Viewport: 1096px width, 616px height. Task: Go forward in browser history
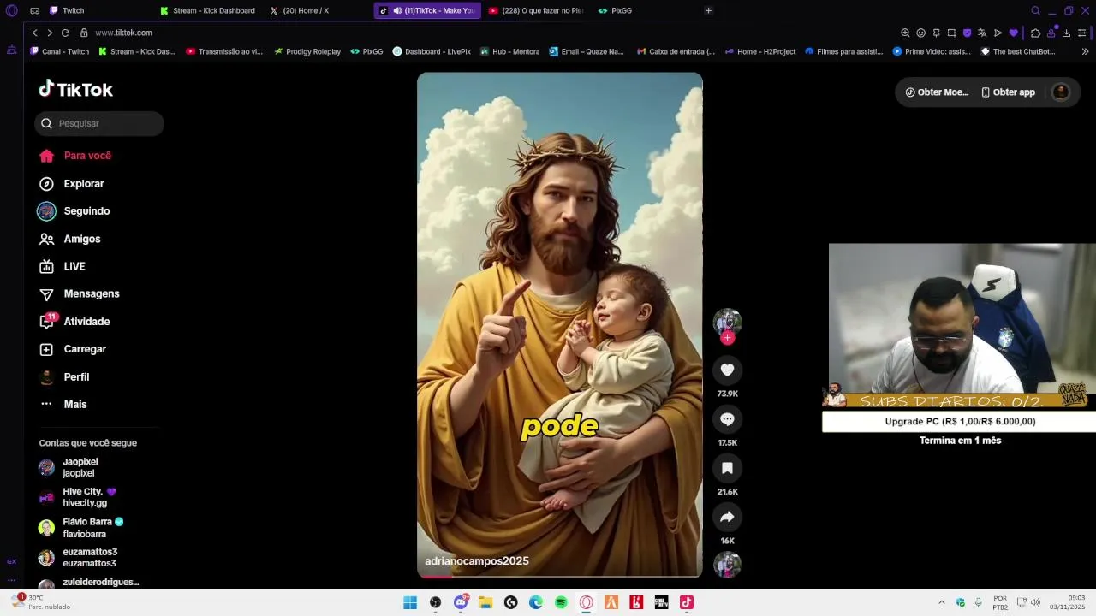click(50, 33)
